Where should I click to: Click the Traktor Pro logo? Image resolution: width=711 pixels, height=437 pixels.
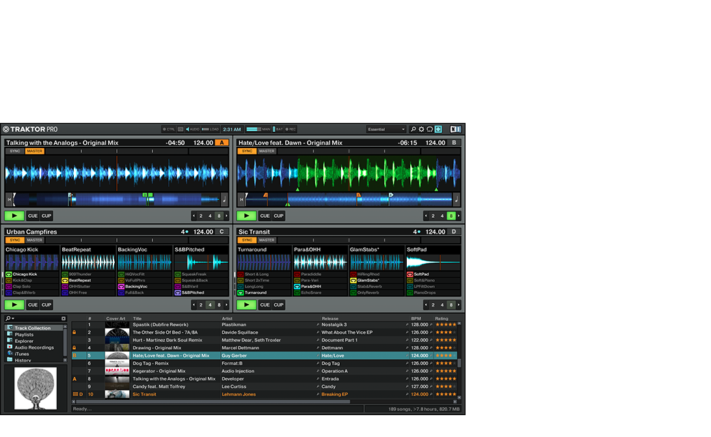point(30,130)
